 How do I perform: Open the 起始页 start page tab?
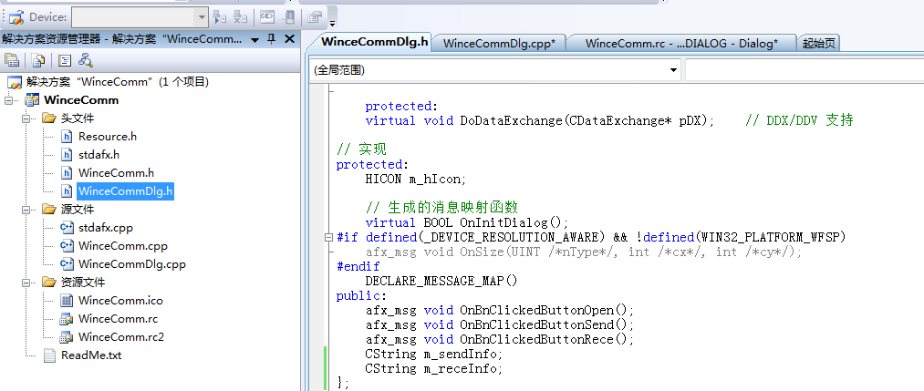[818, 43]
